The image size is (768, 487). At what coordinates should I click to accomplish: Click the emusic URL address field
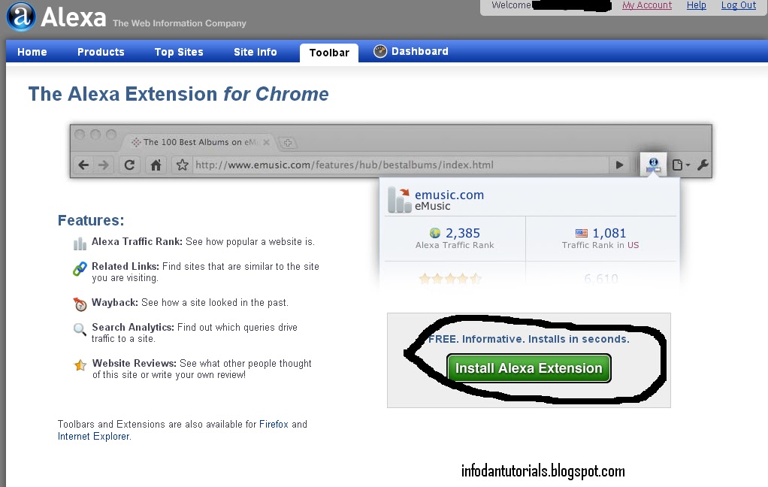(401, 165)
